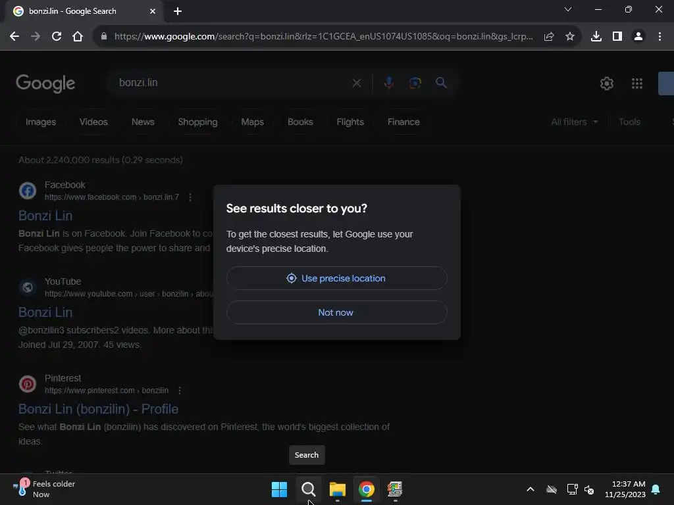Switch to Finance results tab
This screenshot has width=674, height=505.
point(403,122)
